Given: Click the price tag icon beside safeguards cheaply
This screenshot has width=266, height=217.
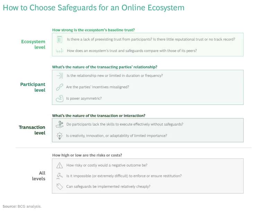Looking at the screenshot, I should tap(60, 187).
